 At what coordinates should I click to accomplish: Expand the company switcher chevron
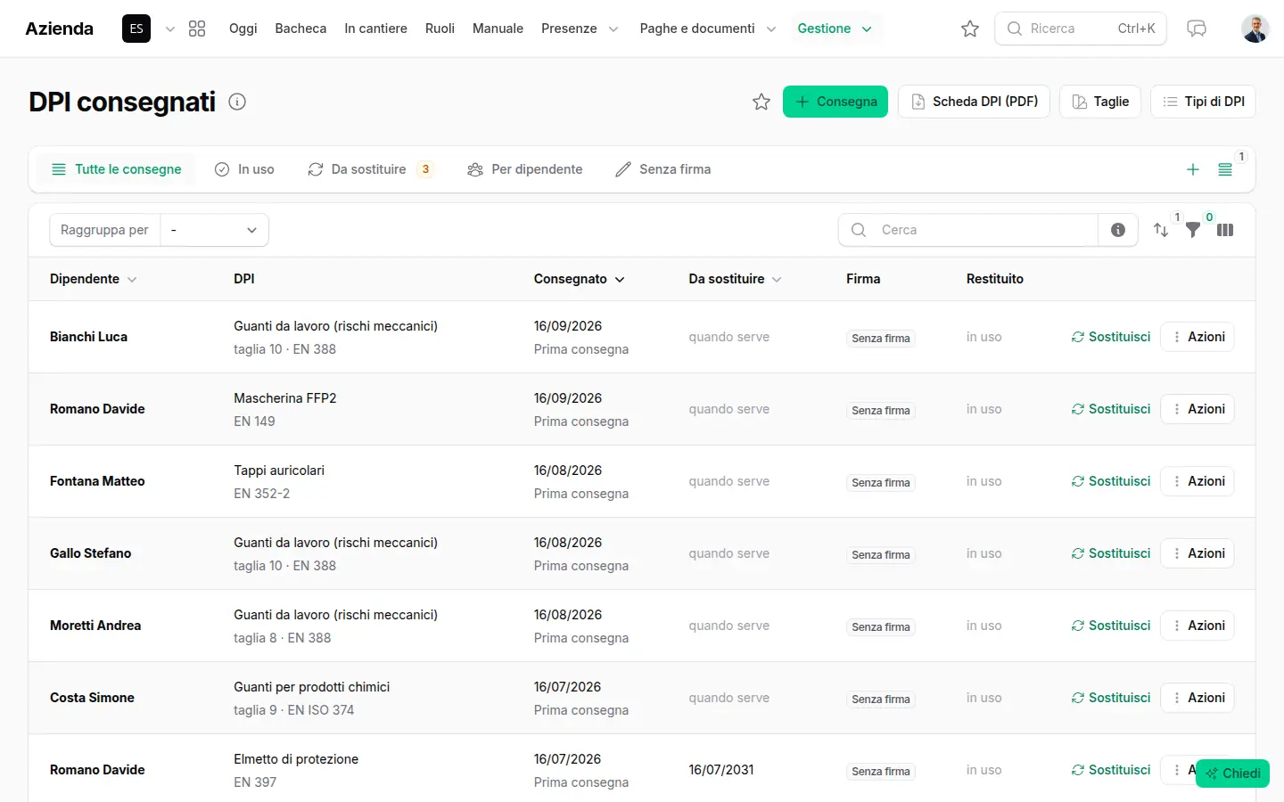tap(170, 29)
